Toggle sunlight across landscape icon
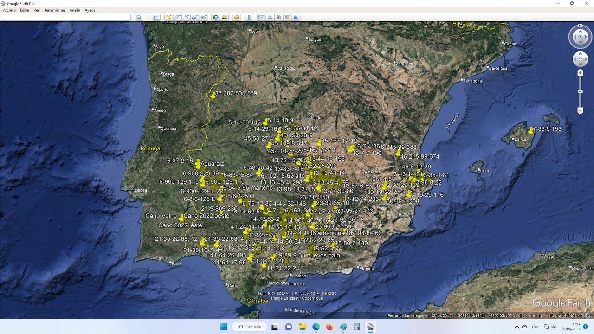This screenshot has width=594, height=334. [x=225, y=17]
